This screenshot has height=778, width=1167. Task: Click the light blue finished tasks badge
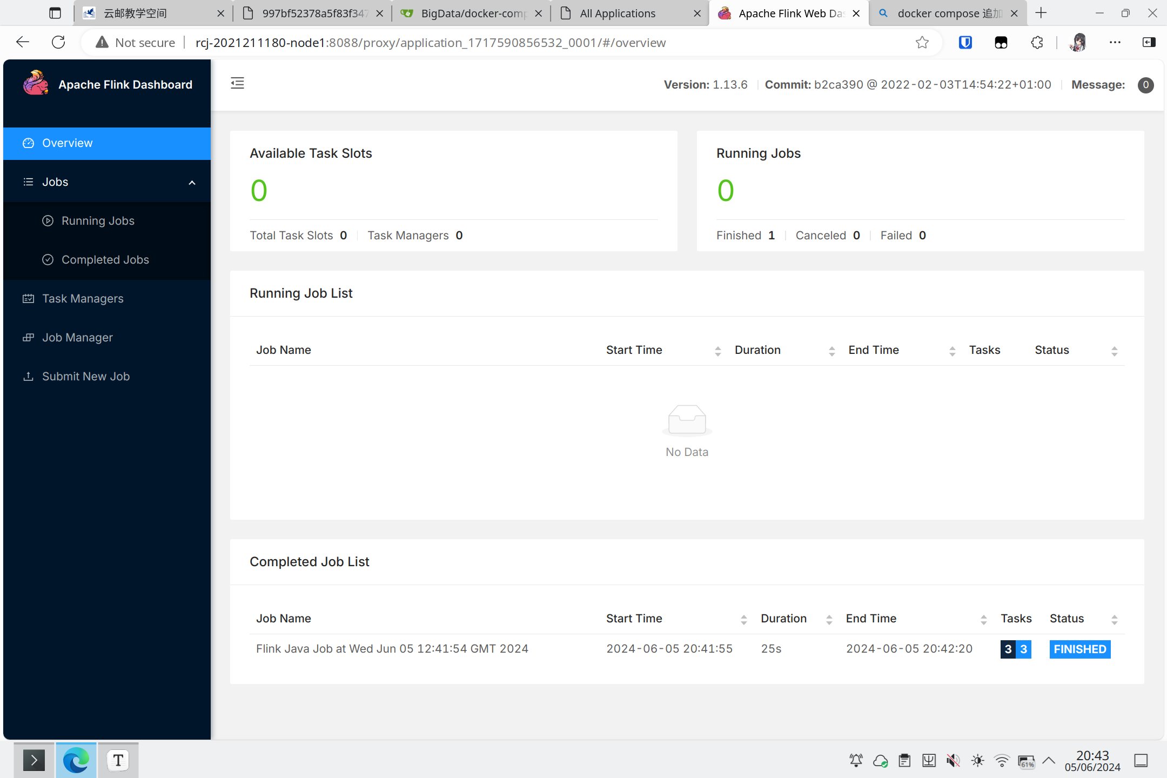point(1023,649)
